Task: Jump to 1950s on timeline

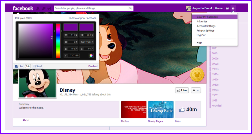Action: (215, 85)
